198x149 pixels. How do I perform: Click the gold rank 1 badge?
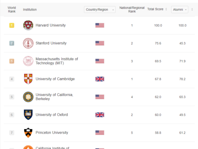12,25
